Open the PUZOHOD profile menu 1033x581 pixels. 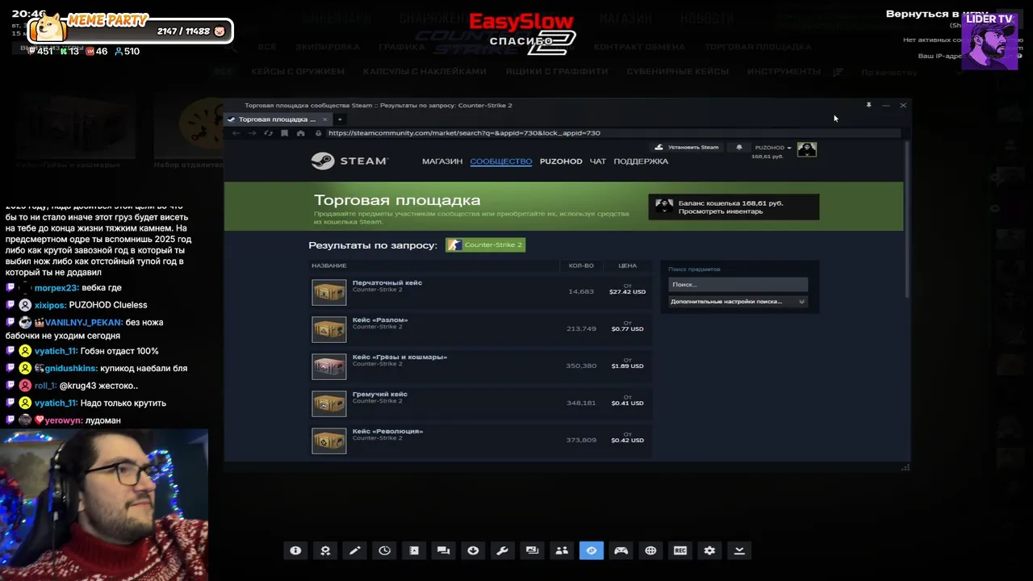tap(561, 161)
